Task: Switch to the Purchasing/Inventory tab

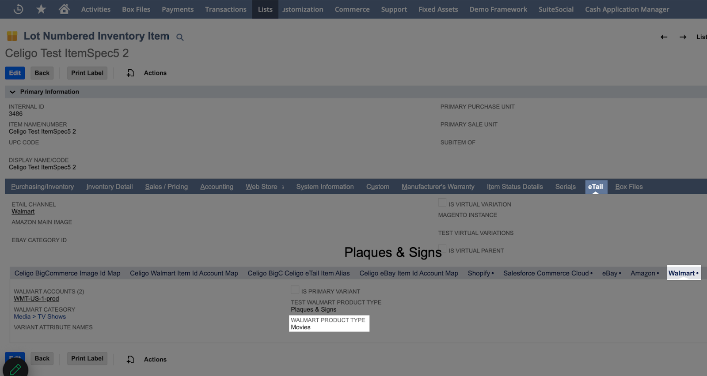Action: (x=42, y=187)
